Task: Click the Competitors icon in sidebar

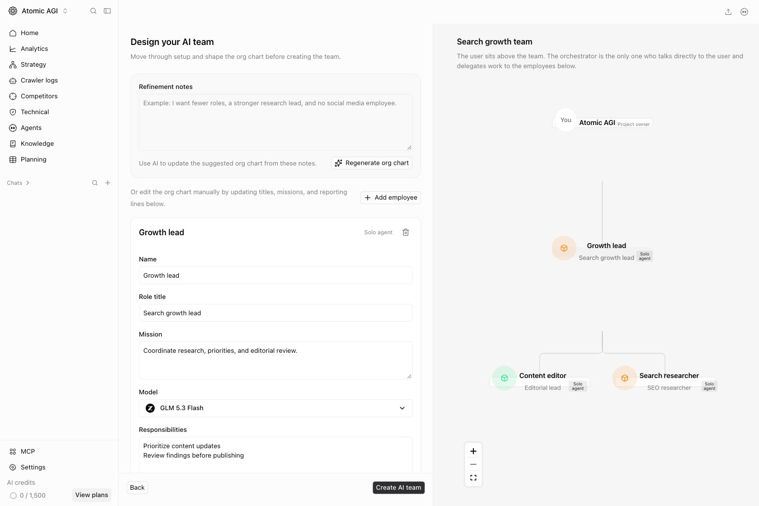Action: [x=13, y=96]
